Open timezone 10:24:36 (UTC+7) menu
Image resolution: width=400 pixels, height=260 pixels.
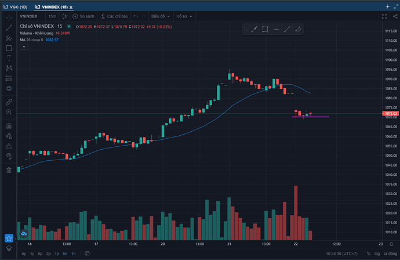[341, 254]
